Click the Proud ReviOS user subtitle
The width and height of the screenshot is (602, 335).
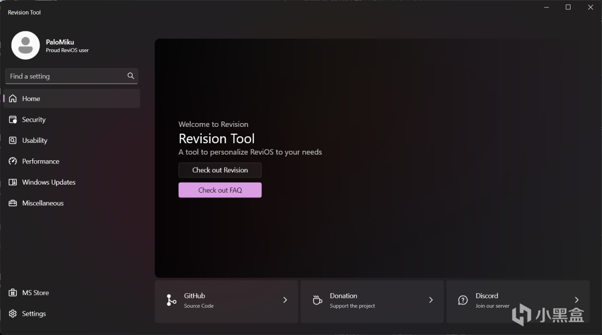67,50
